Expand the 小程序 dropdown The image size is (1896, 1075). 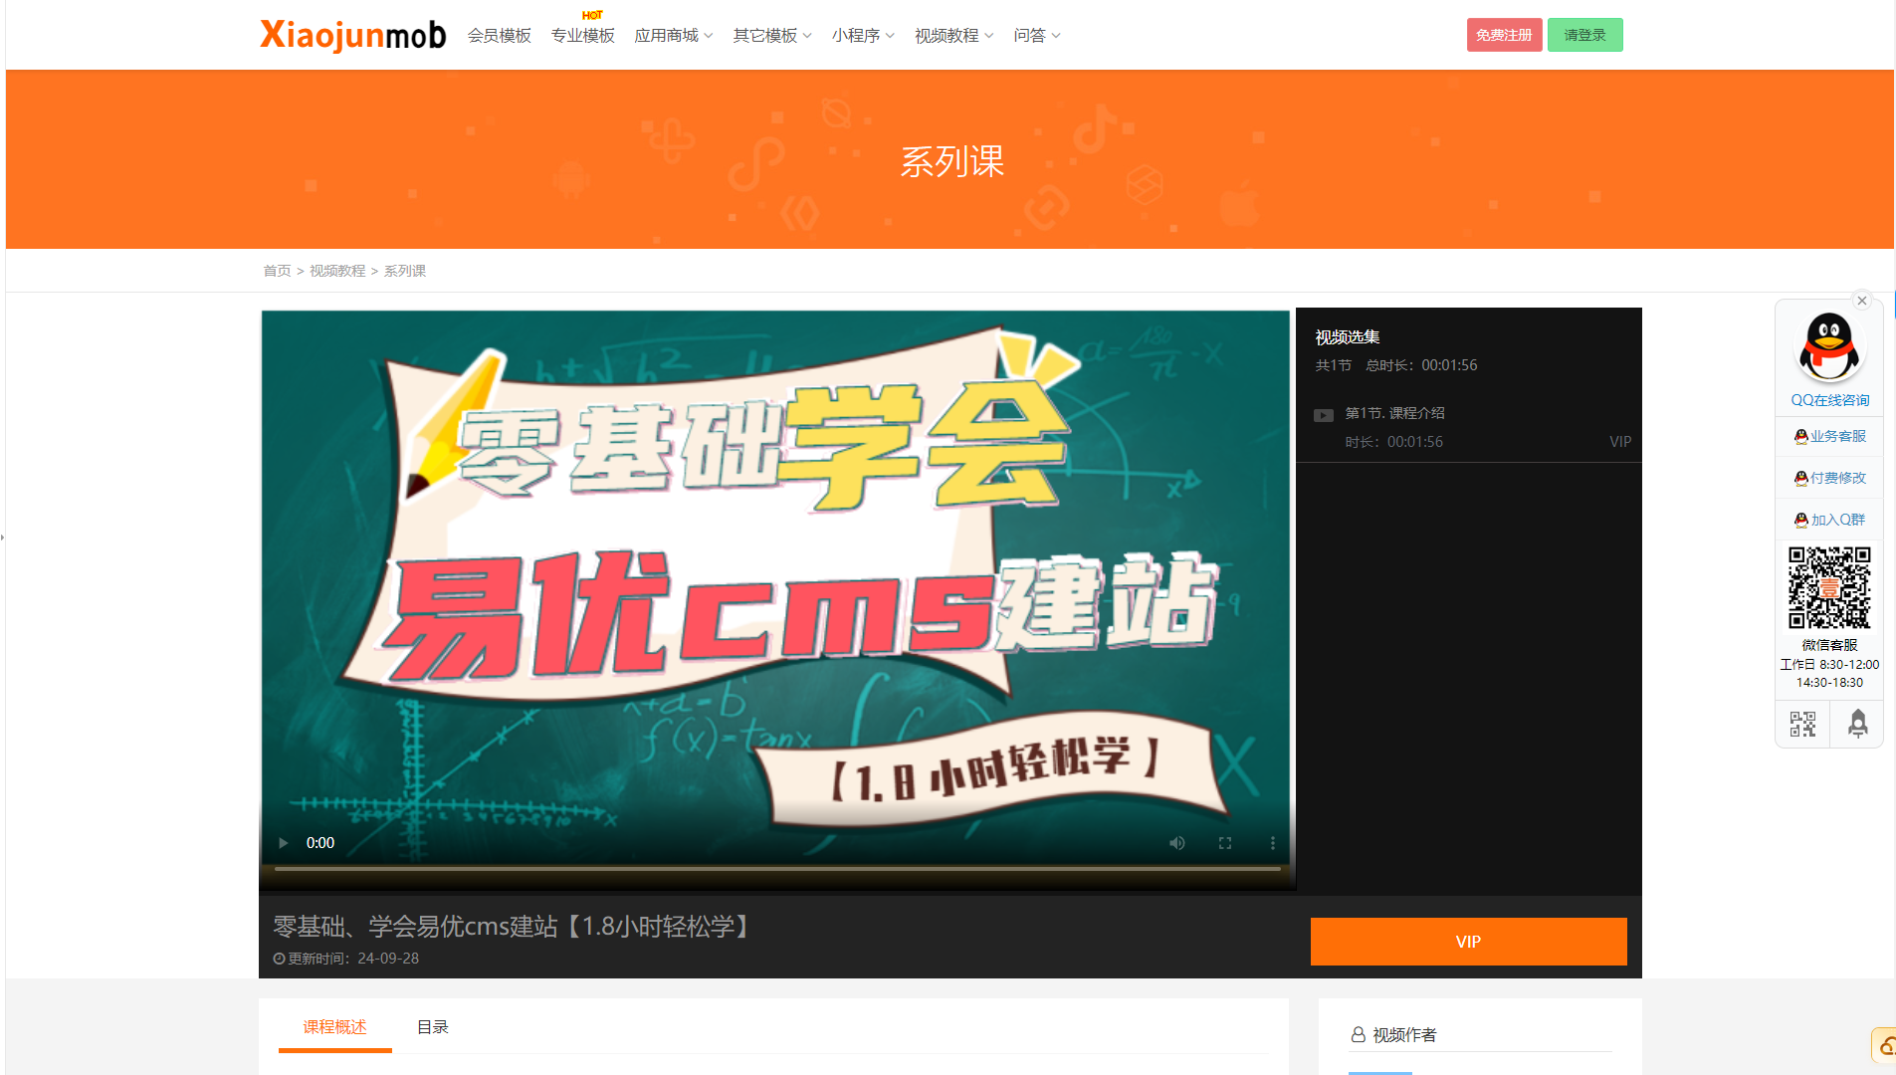863,36
